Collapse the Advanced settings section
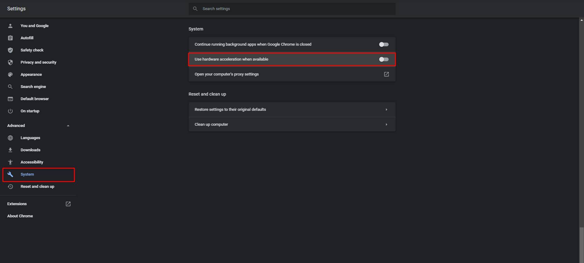This screenshot has width=584, height=263. (68, 125)
